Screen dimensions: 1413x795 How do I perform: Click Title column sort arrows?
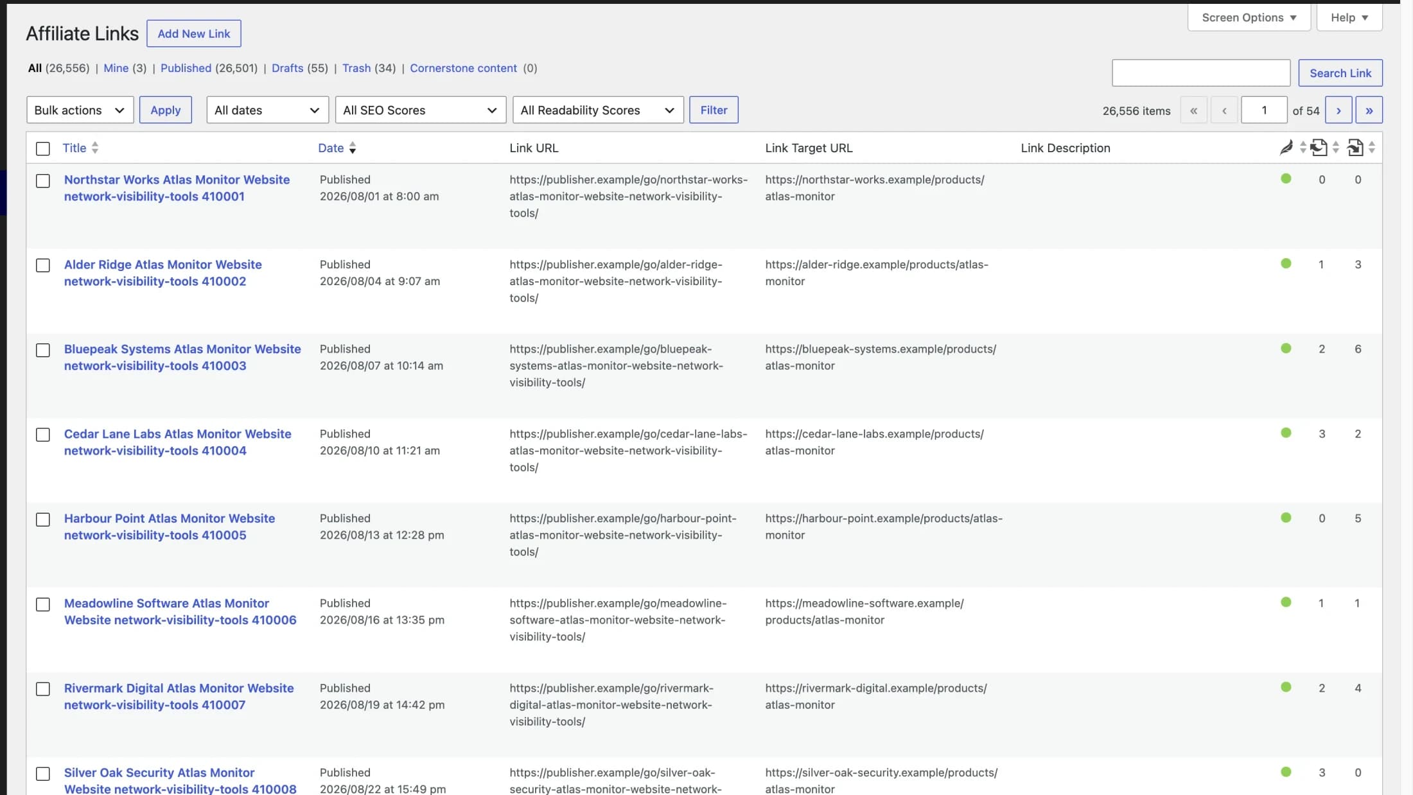tap(95, 148)
